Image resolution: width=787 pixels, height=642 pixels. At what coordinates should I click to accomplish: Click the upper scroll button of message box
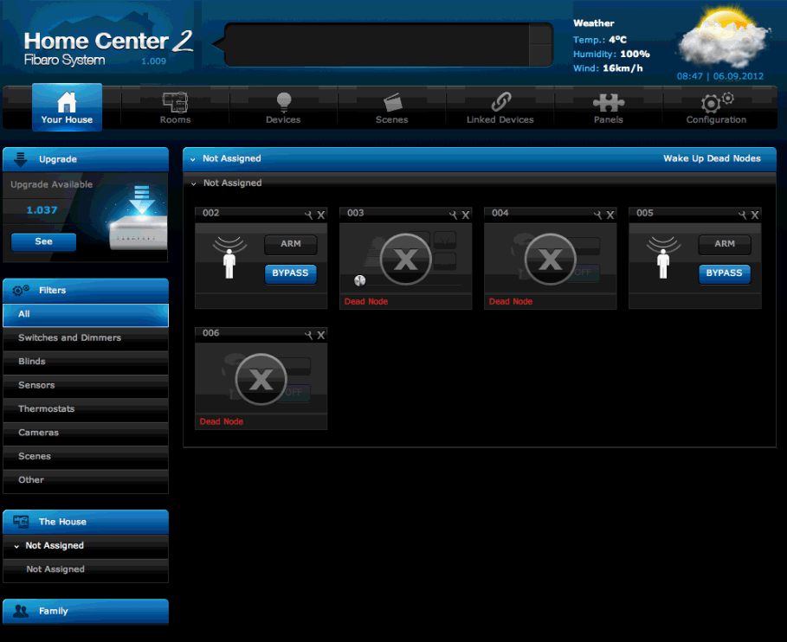pyautogui.click(x=540, y=34)
